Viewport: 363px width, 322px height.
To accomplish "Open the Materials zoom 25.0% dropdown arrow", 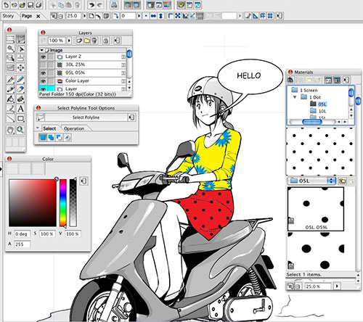I will pyautogui.click(x=337, y=286).
